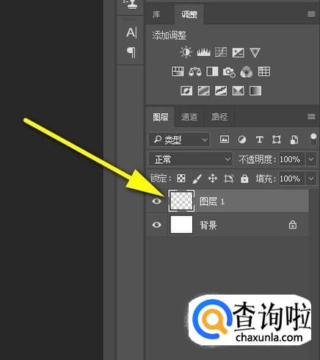Viewport: 320px width, 360px height.
Task: Switch to the 库 tab
Action: (x=156, y=15)
